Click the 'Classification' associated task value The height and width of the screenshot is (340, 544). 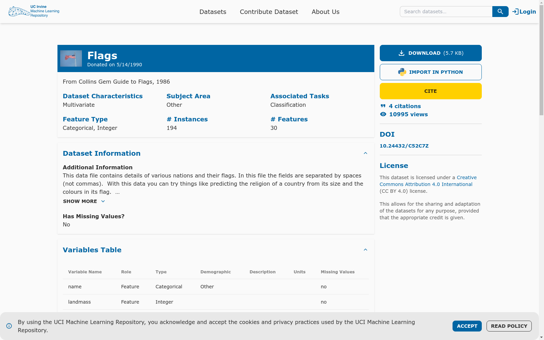288,105
